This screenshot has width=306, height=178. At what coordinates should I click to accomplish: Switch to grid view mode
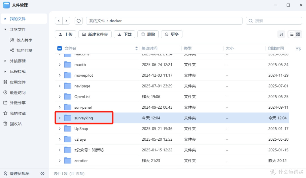point(298,34)
